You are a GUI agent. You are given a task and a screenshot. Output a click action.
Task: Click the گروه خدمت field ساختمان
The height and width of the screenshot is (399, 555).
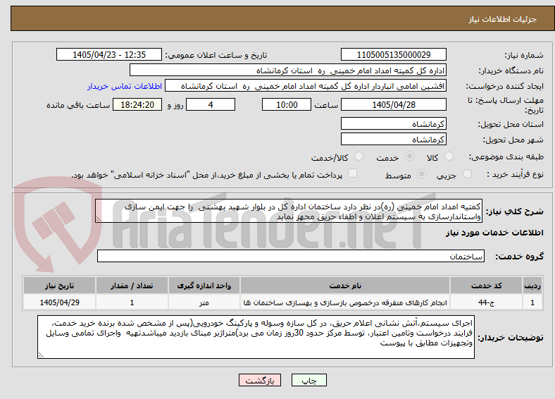click(291, 256)
